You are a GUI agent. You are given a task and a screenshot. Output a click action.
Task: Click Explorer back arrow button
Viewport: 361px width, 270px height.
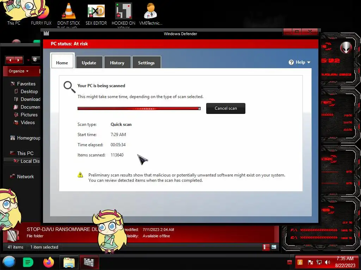pyautogui.click(x=10, y=60)
